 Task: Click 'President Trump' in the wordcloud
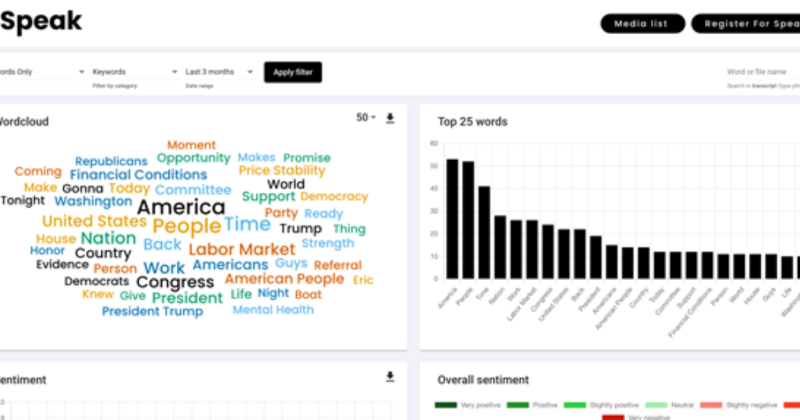[x=152, y=311]
